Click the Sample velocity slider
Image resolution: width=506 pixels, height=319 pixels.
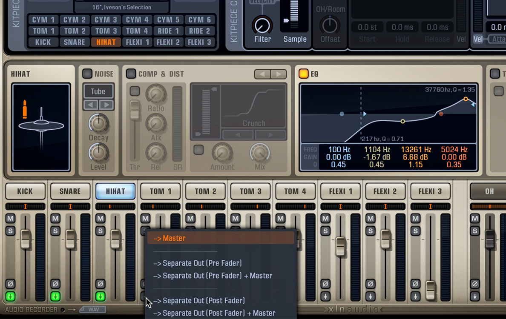(286, 20)
